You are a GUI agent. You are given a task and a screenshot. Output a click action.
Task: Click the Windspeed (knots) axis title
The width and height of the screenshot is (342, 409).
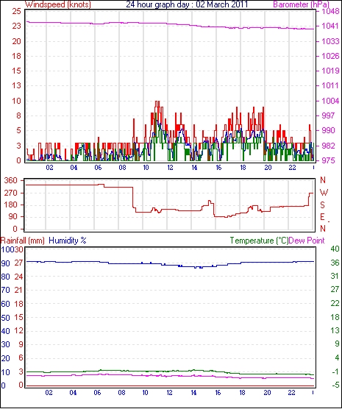(x=58, y=4)
